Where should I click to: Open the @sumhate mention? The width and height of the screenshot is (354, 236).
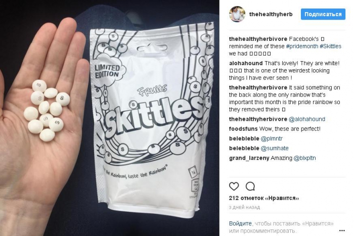point(275,148)
